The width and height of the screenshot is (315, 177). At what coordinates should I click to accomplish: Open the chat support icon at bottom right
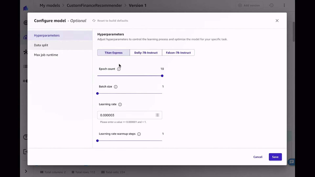[x=291, y=162]
